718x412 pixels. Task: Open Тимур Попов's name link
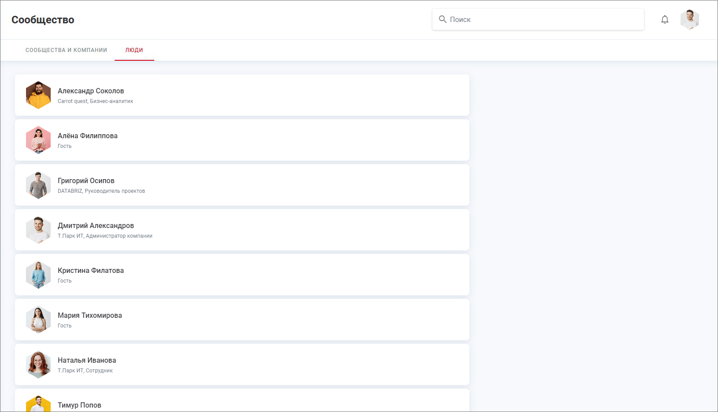79,405
